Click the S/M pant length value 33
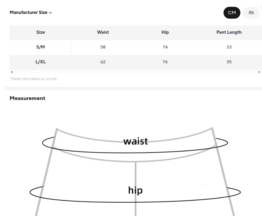 (x=229, y=47)
